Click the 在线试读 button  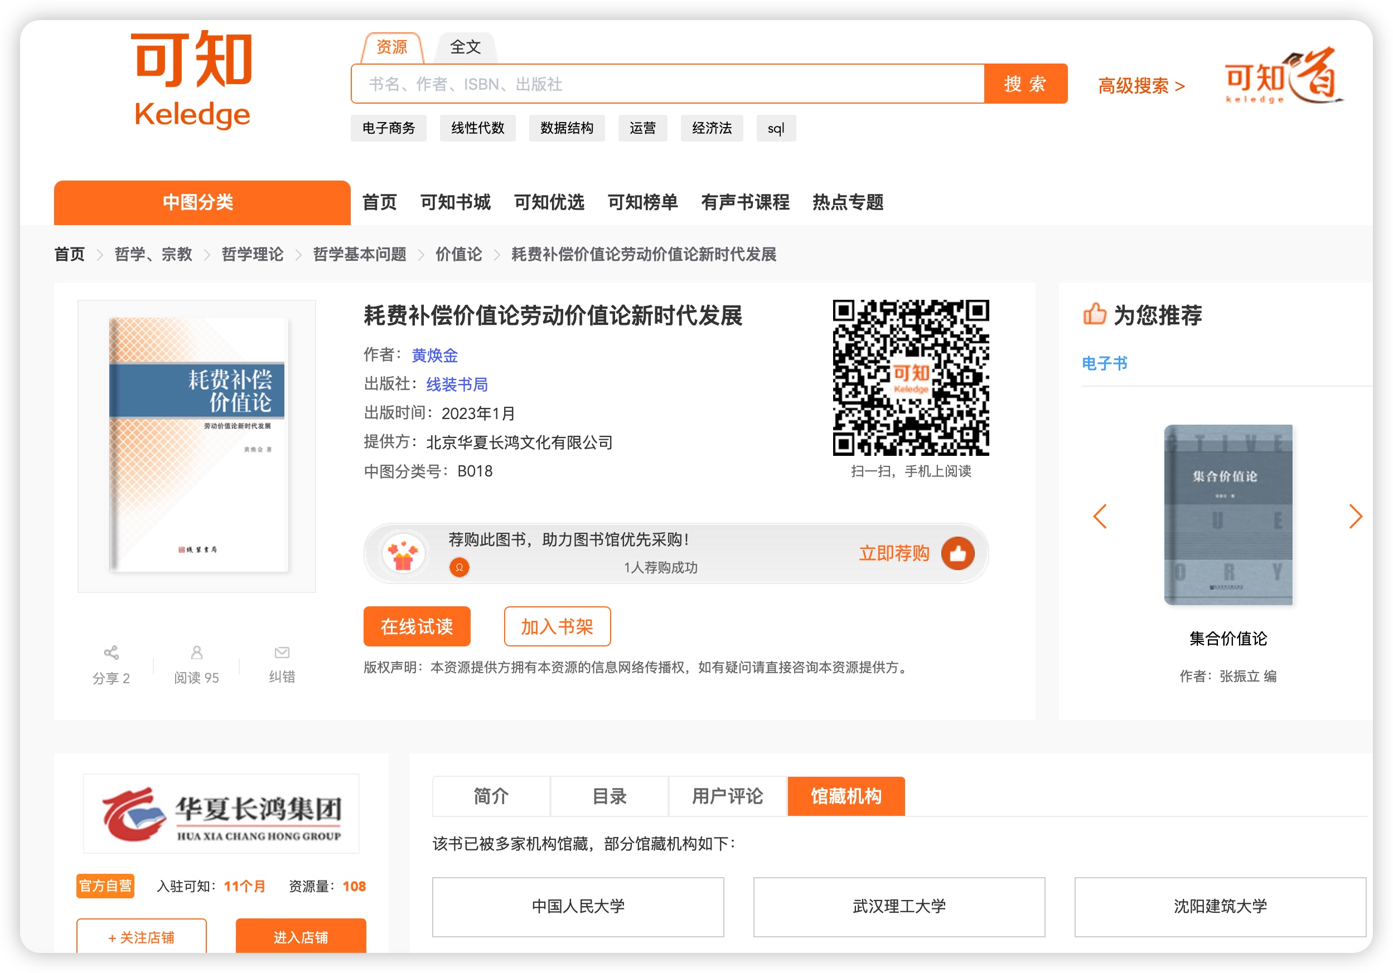click(x=417, y=626)
